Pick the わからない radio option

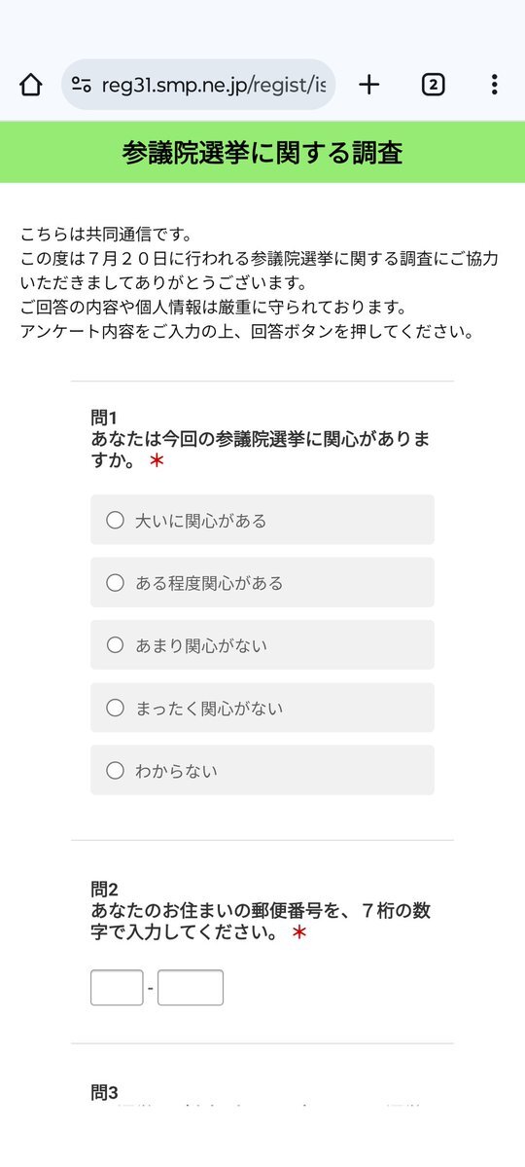[262, 770]
